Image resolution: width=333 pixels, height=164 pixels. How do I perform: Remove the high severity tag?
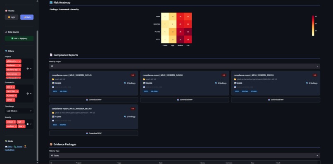[23, 122]
